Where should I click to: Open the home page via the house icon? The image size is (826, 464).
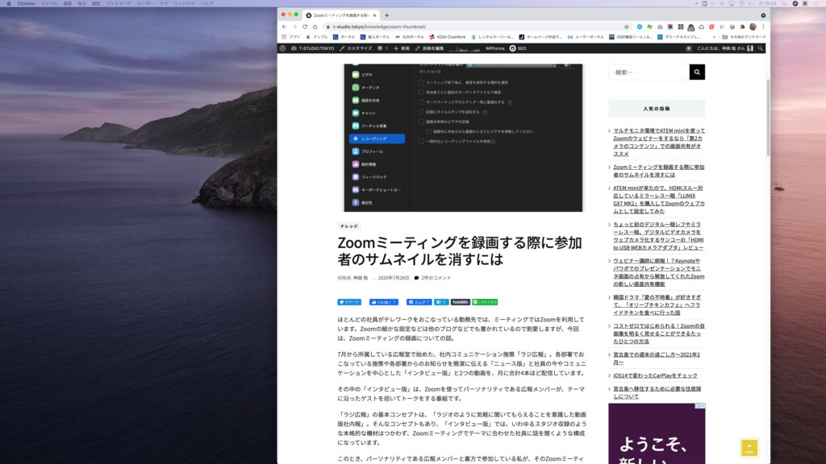(x=315, y=27)
